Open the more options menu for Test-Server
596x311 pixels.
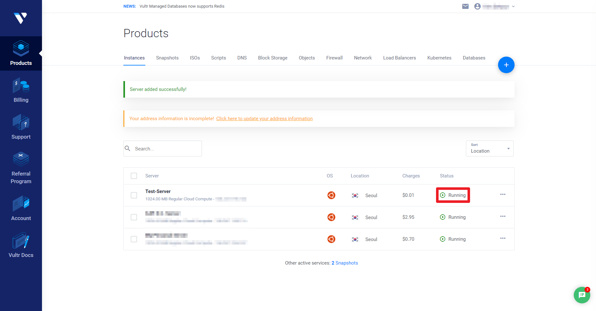coord(503,194)
